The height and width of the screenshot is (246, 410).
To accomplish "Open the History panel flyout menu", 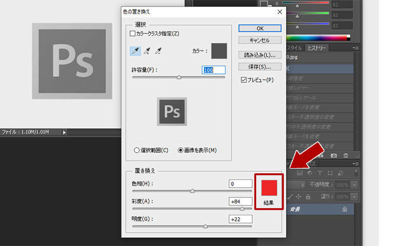I will [x=356, y=48].
